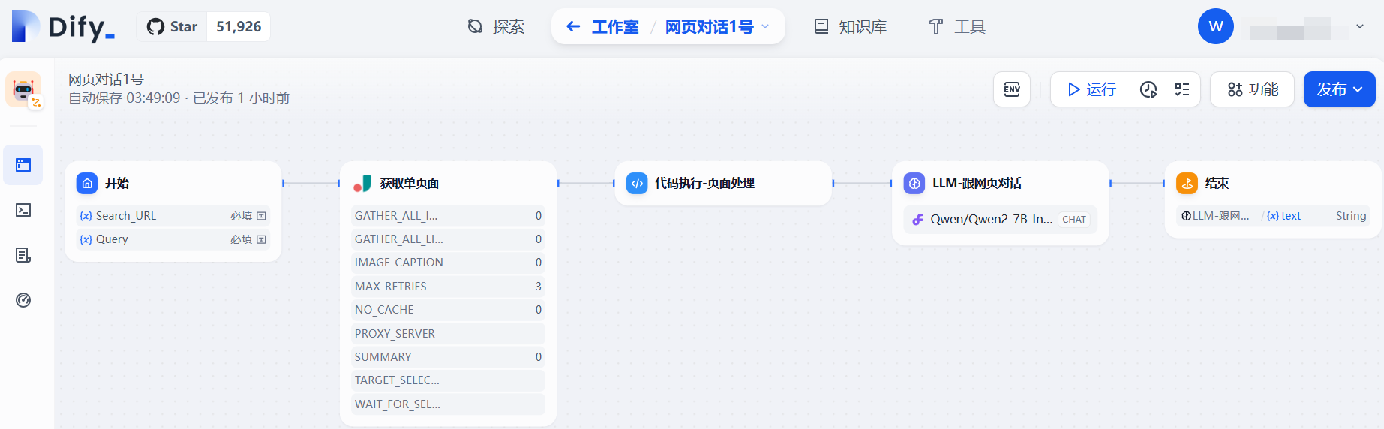Click the 功能 features button
Image resolution: width=1384 pixels, height=429 pixels.
click(x=1253, y=89)
